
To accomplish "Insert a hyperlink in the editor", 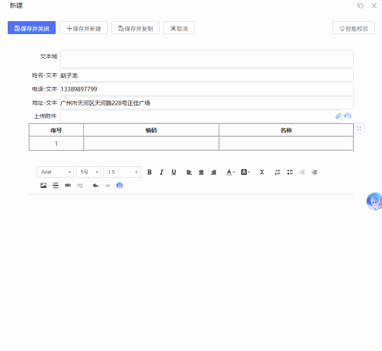I will click(x=68, y=185).
